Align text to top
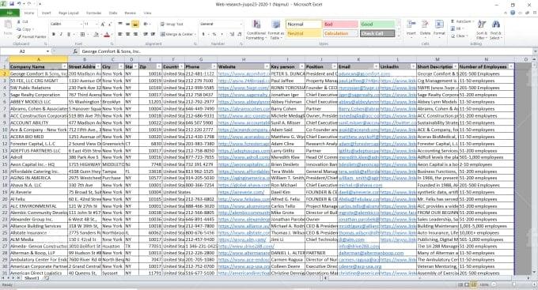This screenshot has height=290, width=538. (120, 24)
